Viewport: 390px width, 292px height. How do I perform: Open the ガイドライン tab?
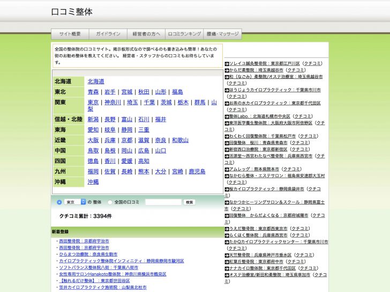[x=108, y=34]
